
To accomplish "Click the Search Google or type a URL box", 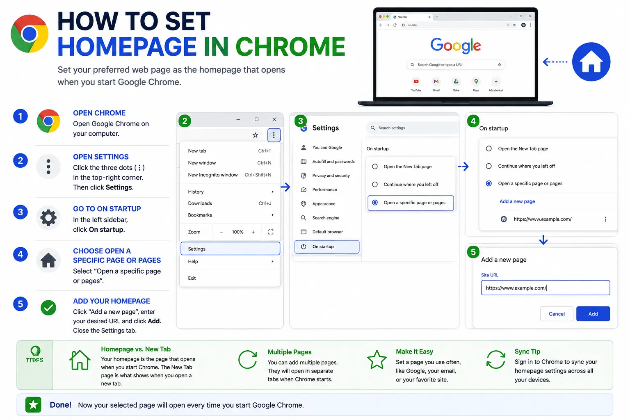I will point(456,65).
